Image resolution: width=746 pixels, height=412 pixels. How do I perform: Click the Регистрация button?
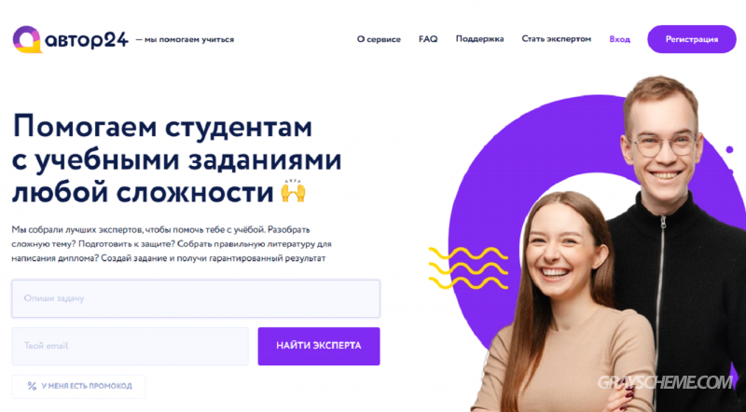(x=691, y=39)
